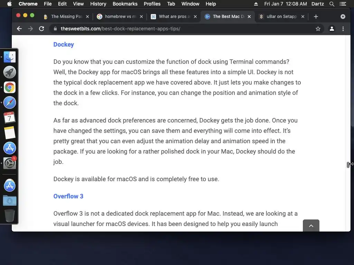Launch Launchpad rocket icon in dock

[9, 72]
